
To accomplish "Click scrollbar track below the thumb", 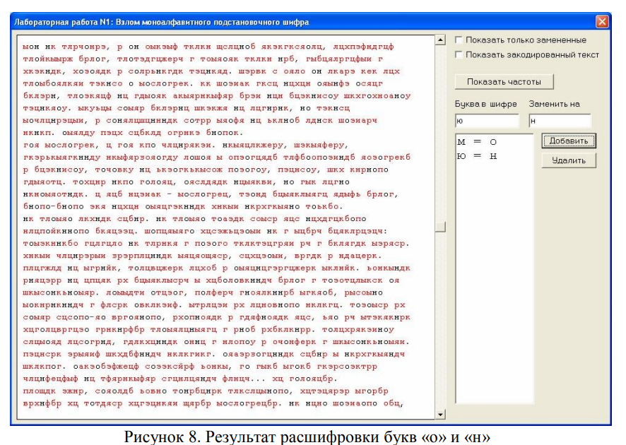I will click(x=441, y=318).
